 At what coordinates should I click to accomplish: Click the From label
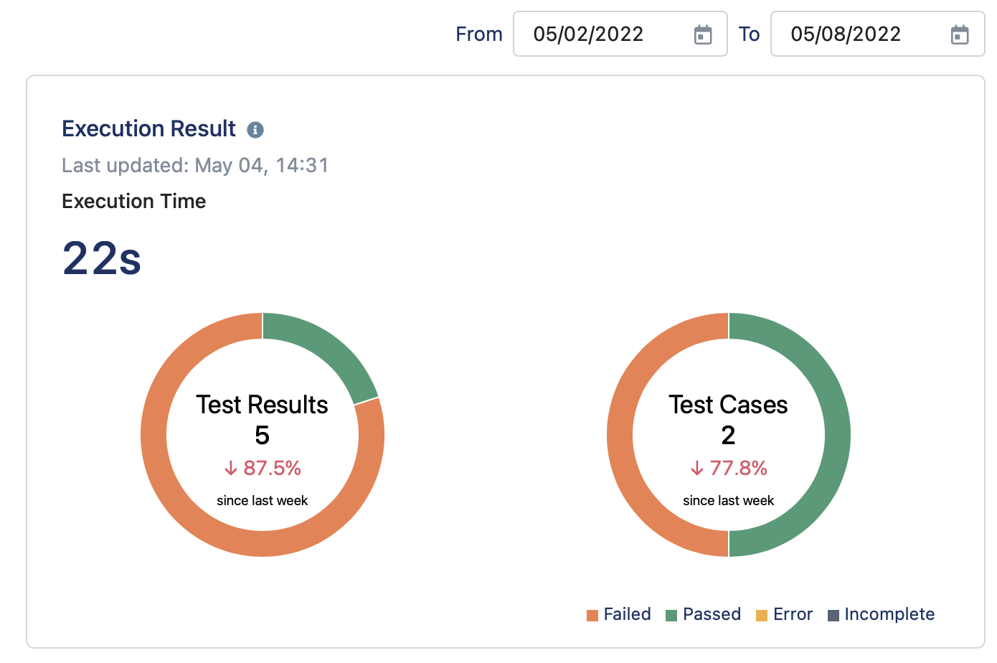click(x=479, y=34)
